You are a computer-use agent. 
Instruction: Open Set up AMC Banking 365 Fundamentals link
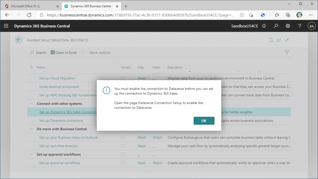tap(68, 95)
